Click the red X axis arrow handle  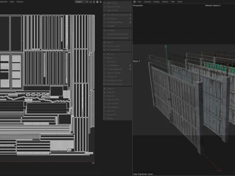pyautogui.click(x=218, y=170)
